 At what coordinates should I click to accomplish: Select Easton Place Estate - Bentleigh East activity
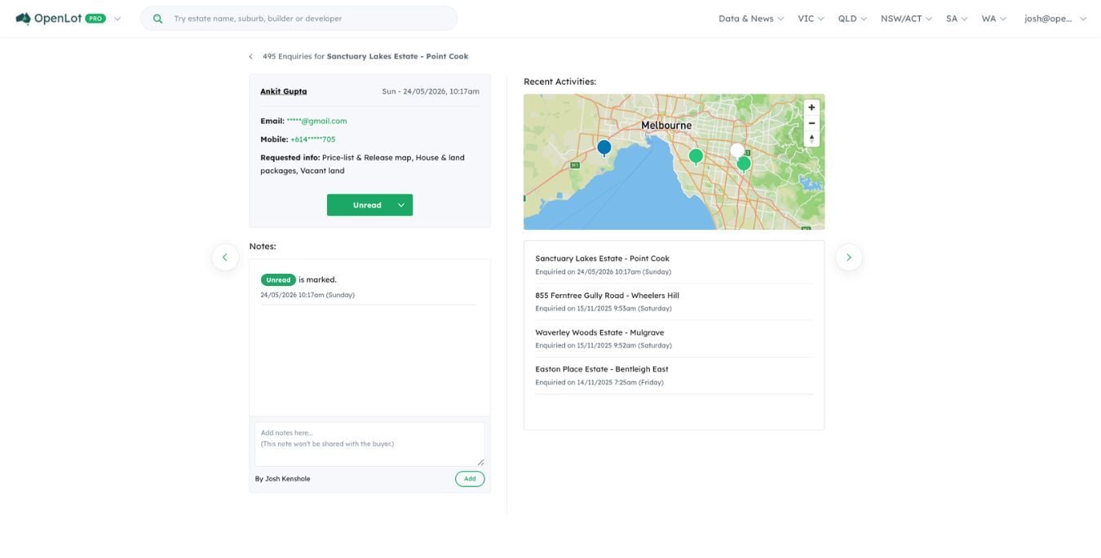674,376
